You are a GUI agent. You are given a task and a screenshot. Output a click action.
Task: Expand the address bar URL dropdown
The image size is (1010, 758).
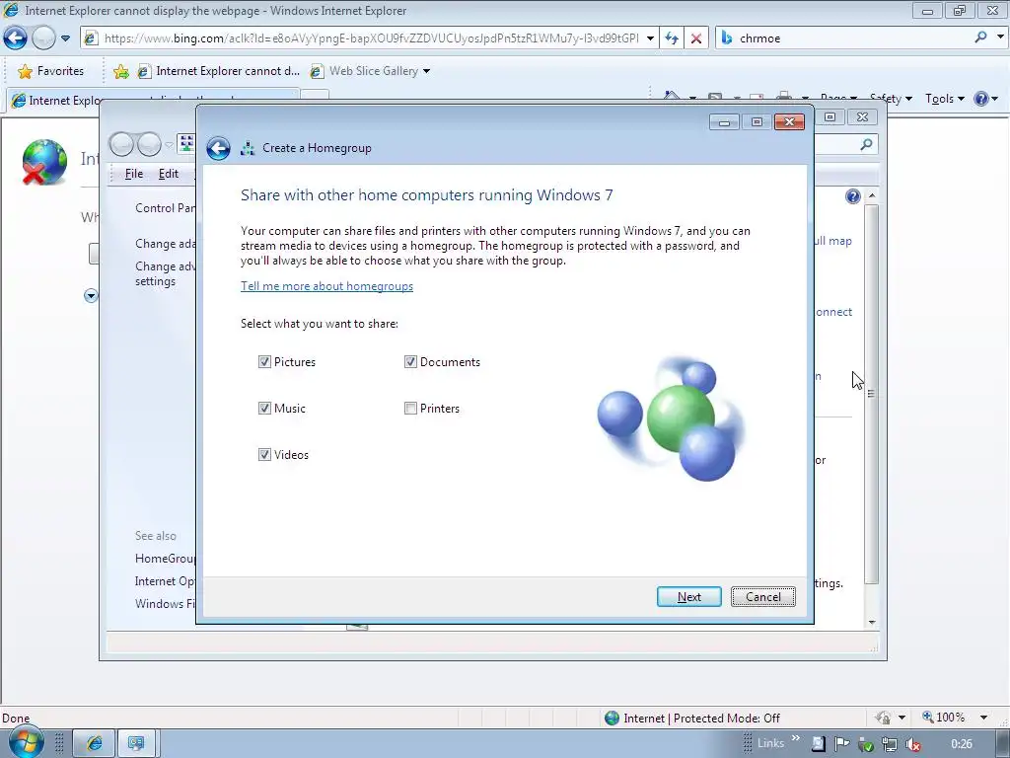coord(650,38)
